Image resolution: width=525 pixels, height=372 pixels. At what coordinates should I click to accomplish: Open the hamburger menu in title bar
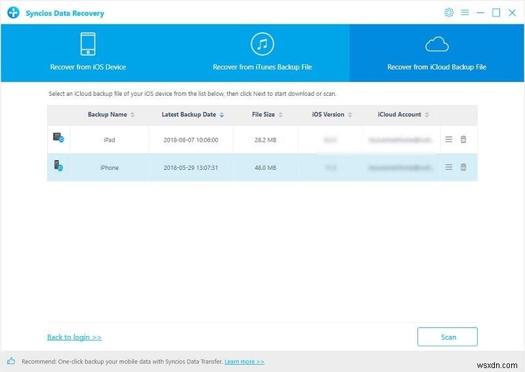tap(465, 12)
